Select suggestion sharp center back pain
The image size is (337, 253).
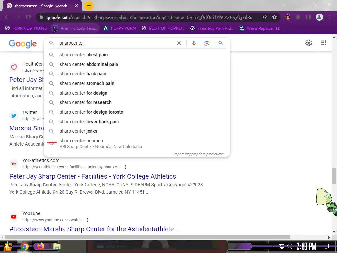137,74
